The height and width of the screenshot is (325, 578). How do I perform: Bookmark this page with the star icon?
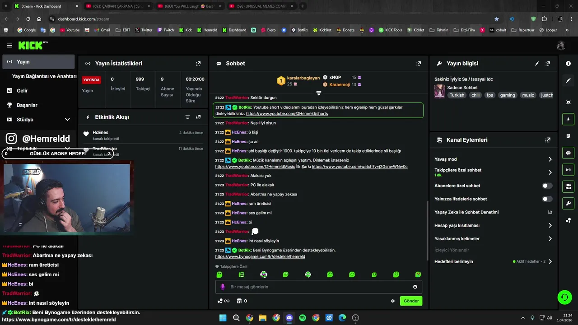(x=497, y=19)
